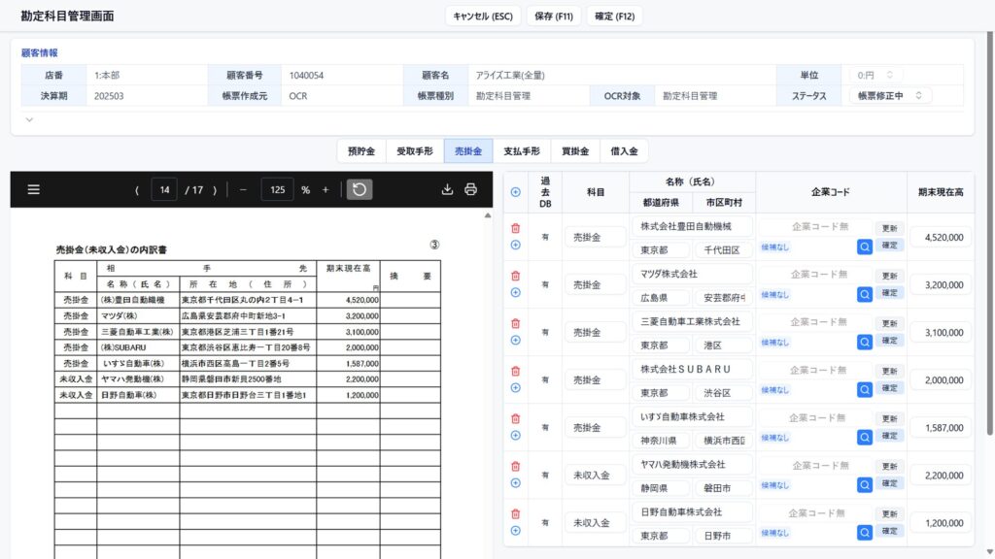995x559 pixels.
Task: Switch to the 借入金 tab
Action: pos(625,150)
